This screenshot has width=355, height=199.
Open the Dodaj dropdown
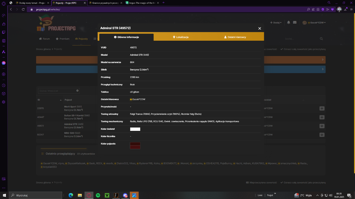(x=276, y=23)
